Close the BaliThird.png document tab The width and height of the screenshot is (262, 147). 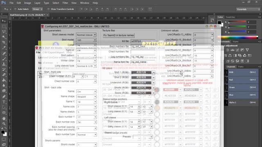47,15
